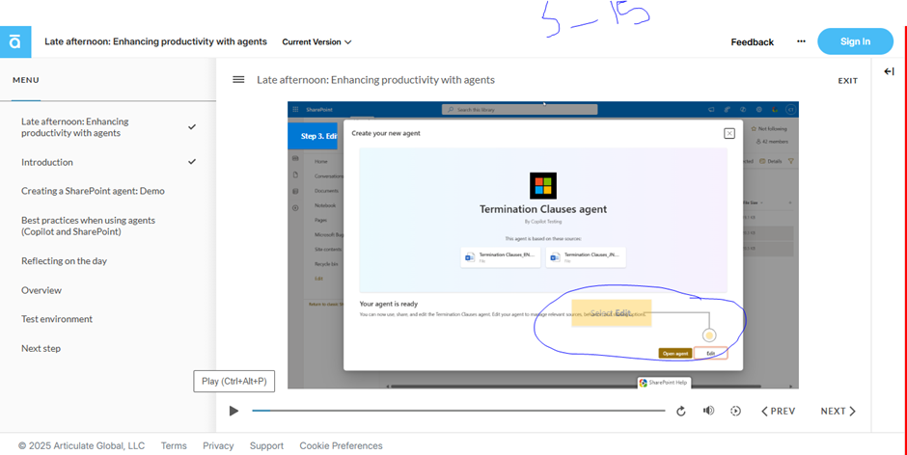This screenshot has width=907, height=455.
Task: Open the playback speed icon
Action: (735, 411)
